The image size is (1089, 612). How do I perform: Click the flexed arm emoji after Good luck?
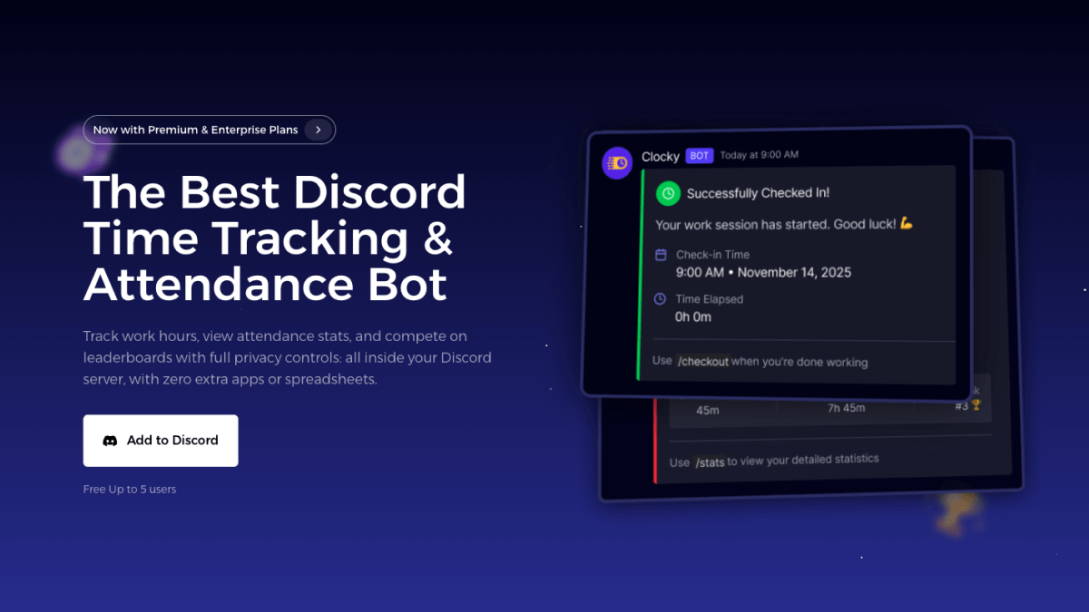[x=907, y=223]
